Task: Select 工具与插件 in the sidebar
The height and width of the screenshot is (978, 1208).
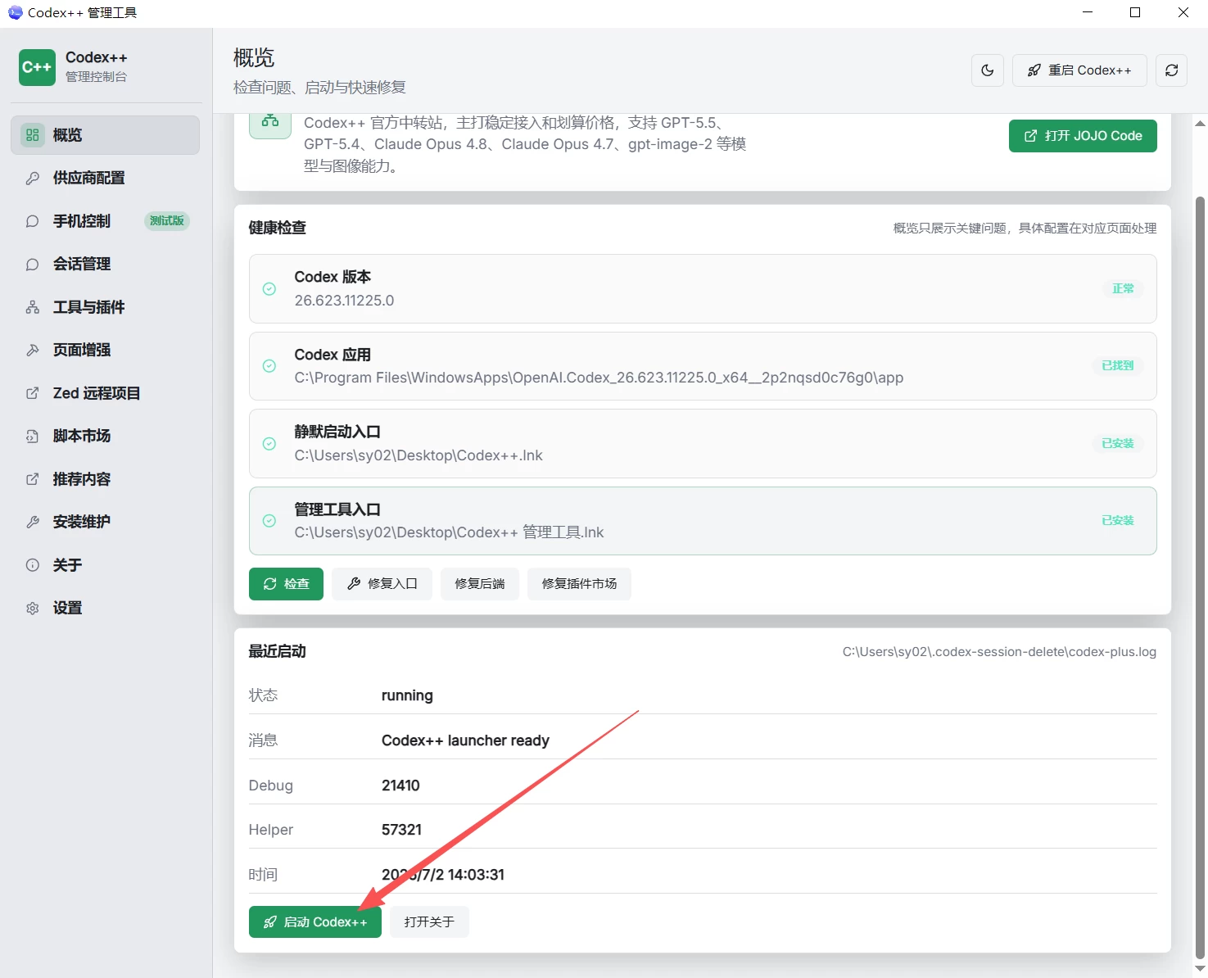Action: [x=105, y=307]
